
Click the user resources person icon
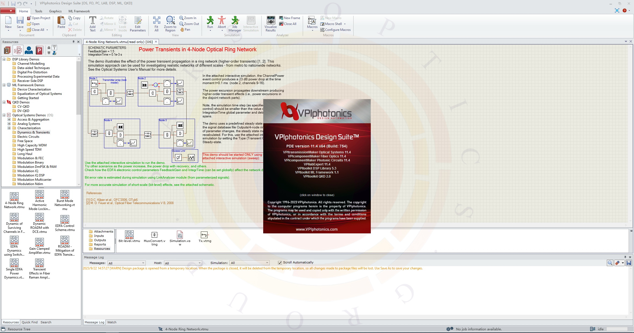[29, 50]
